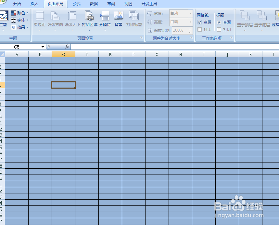279x225 pixels.
Task: Select column C header
Action: [x=64, y=54]
